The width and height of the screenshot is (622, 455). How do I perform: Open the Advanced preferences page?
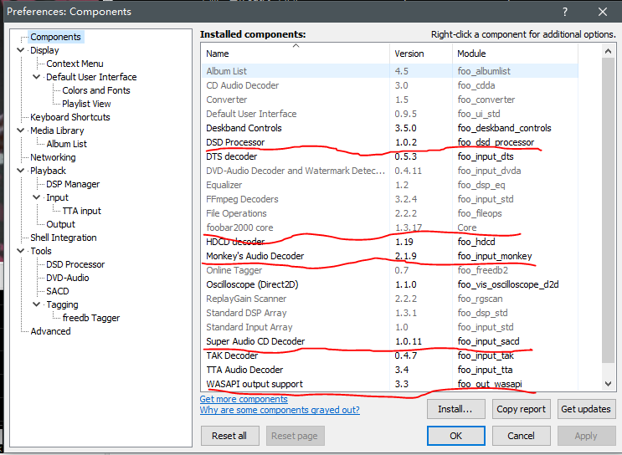50,331
